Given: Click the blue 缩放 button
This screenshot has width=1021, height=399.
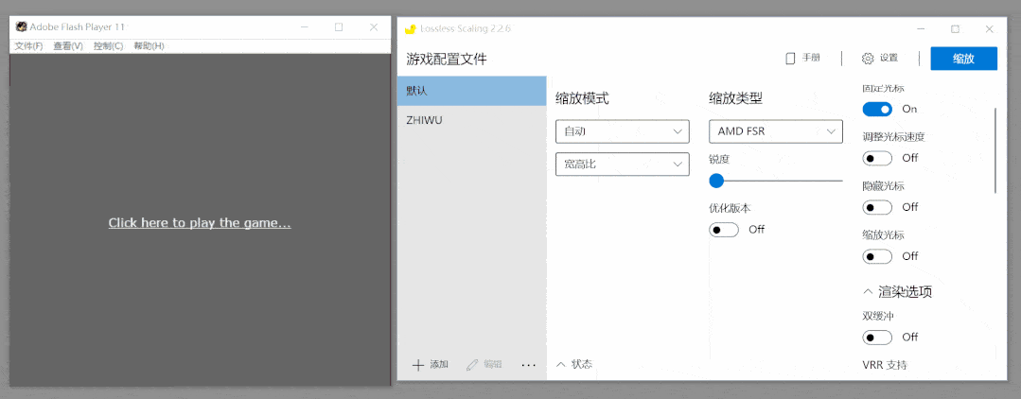Looking at the screenshot, I should tap(963, 59).
